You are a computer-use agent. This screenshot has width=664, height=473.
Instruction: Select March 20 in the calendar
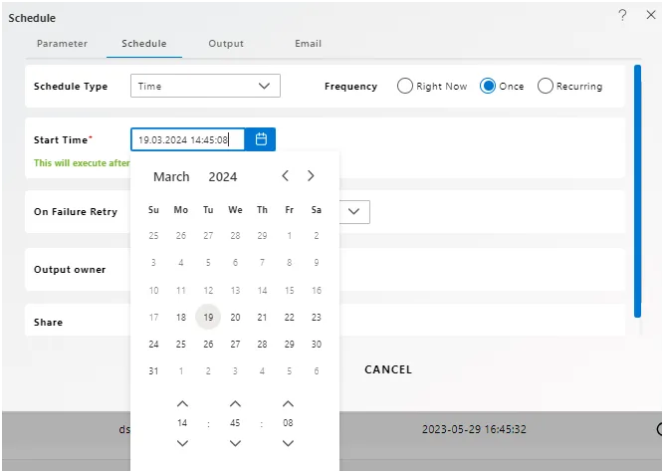[x=236, y=318]
